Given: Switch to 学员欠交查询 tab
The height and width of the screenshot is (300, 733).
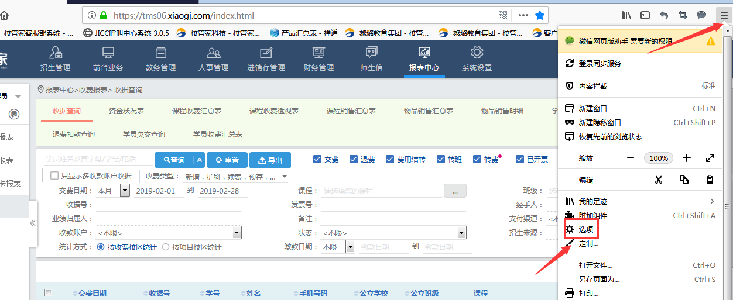Looking at the screenshot, I should [x=144, y=135].
